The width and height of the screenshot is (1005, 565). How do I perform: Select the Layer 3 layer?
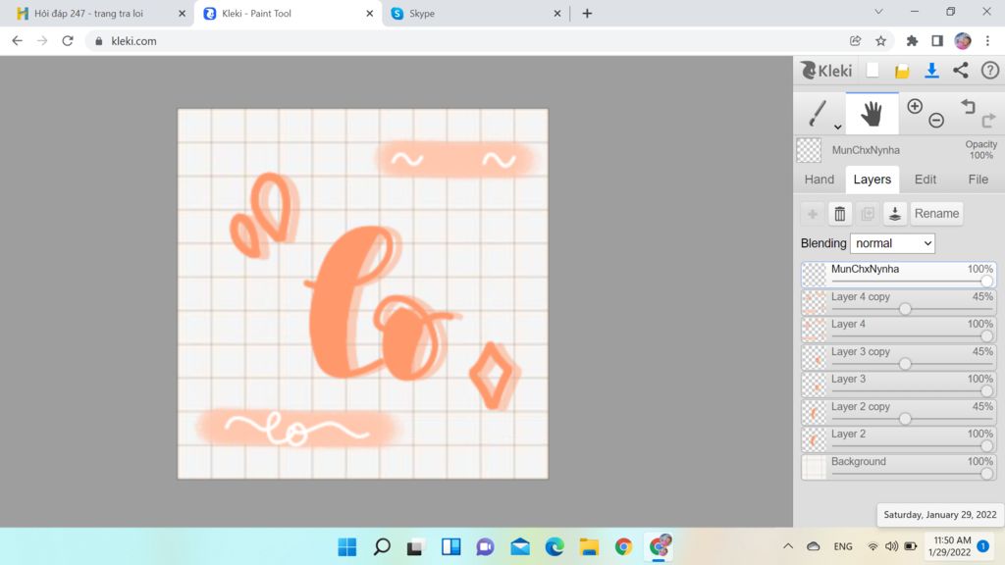(x=899, y=385)
